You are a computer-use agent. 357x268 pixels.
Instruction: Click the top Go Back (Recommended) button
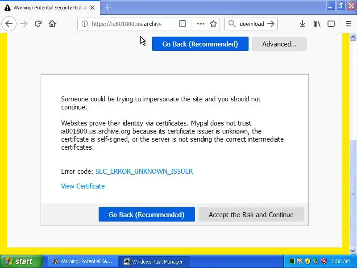pos(200,44)
